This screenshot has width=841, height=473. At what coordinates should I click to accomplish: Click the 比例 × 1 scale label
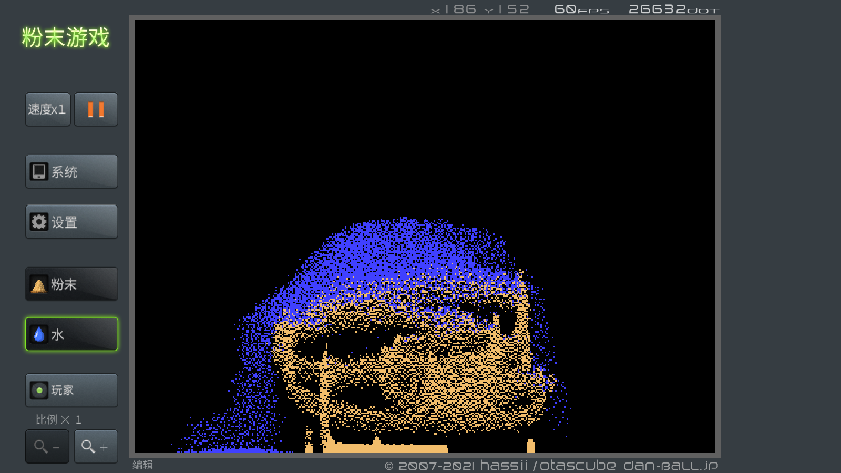click(58, 419)
